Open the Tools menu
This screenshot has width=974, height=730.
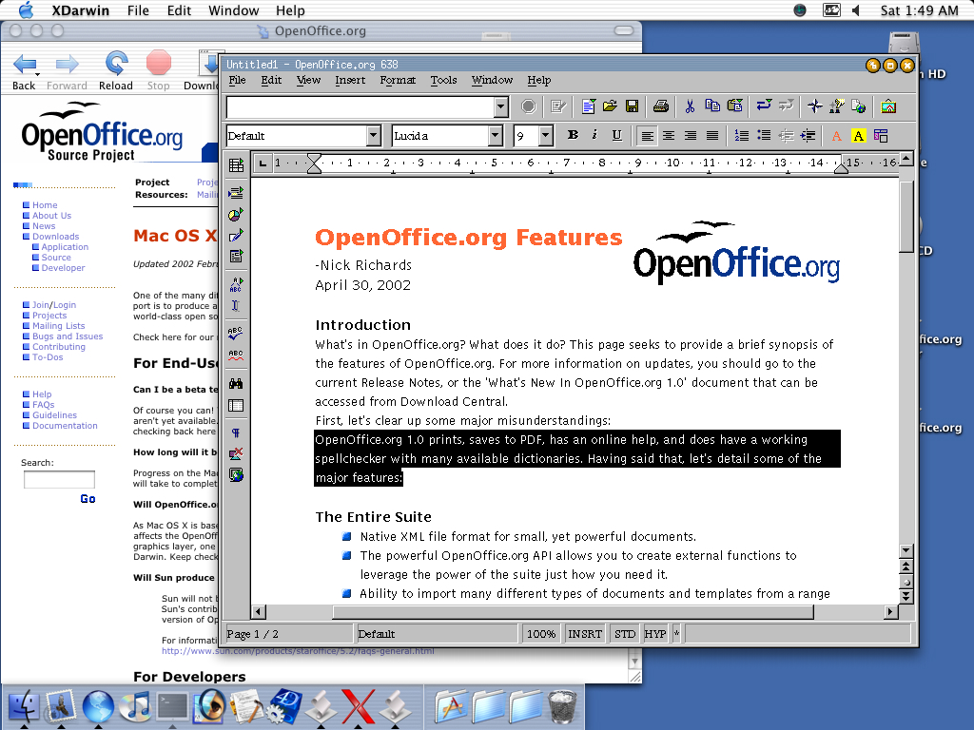point(443,81)
